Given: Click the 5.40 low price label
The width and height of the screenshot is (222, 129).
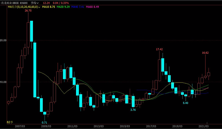Looking at the screenshot, I should (185, 103).
